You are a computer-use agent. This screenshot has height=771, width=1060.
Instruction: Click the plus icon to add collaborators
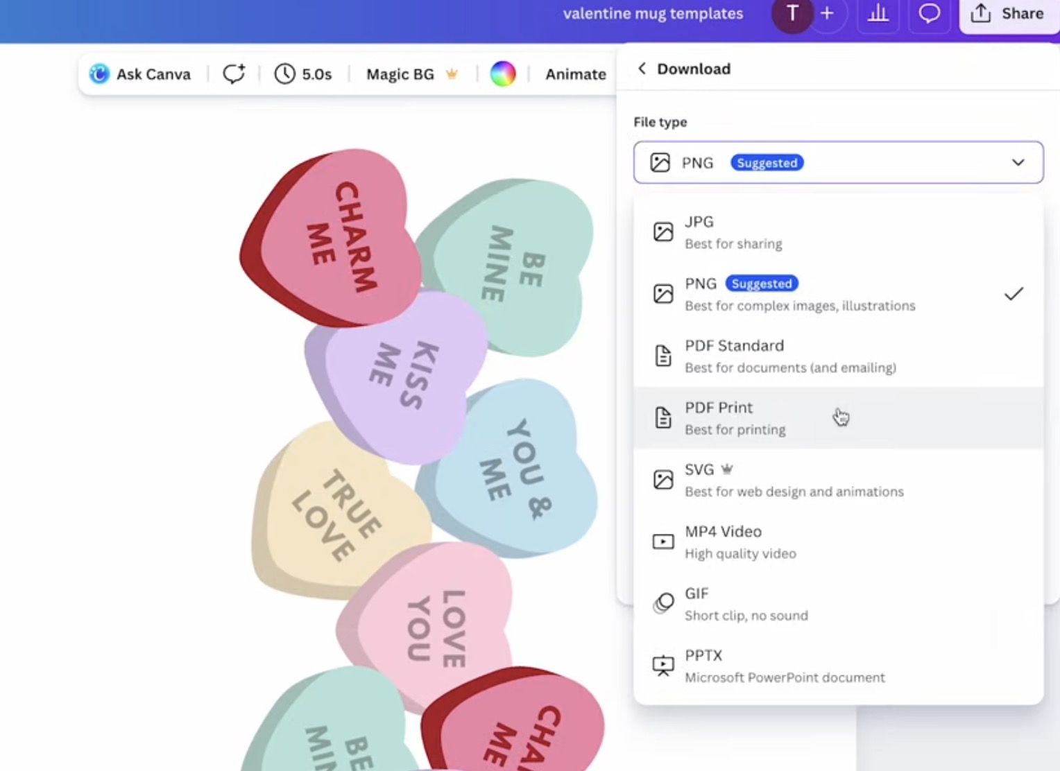click(x=827, y=14)
